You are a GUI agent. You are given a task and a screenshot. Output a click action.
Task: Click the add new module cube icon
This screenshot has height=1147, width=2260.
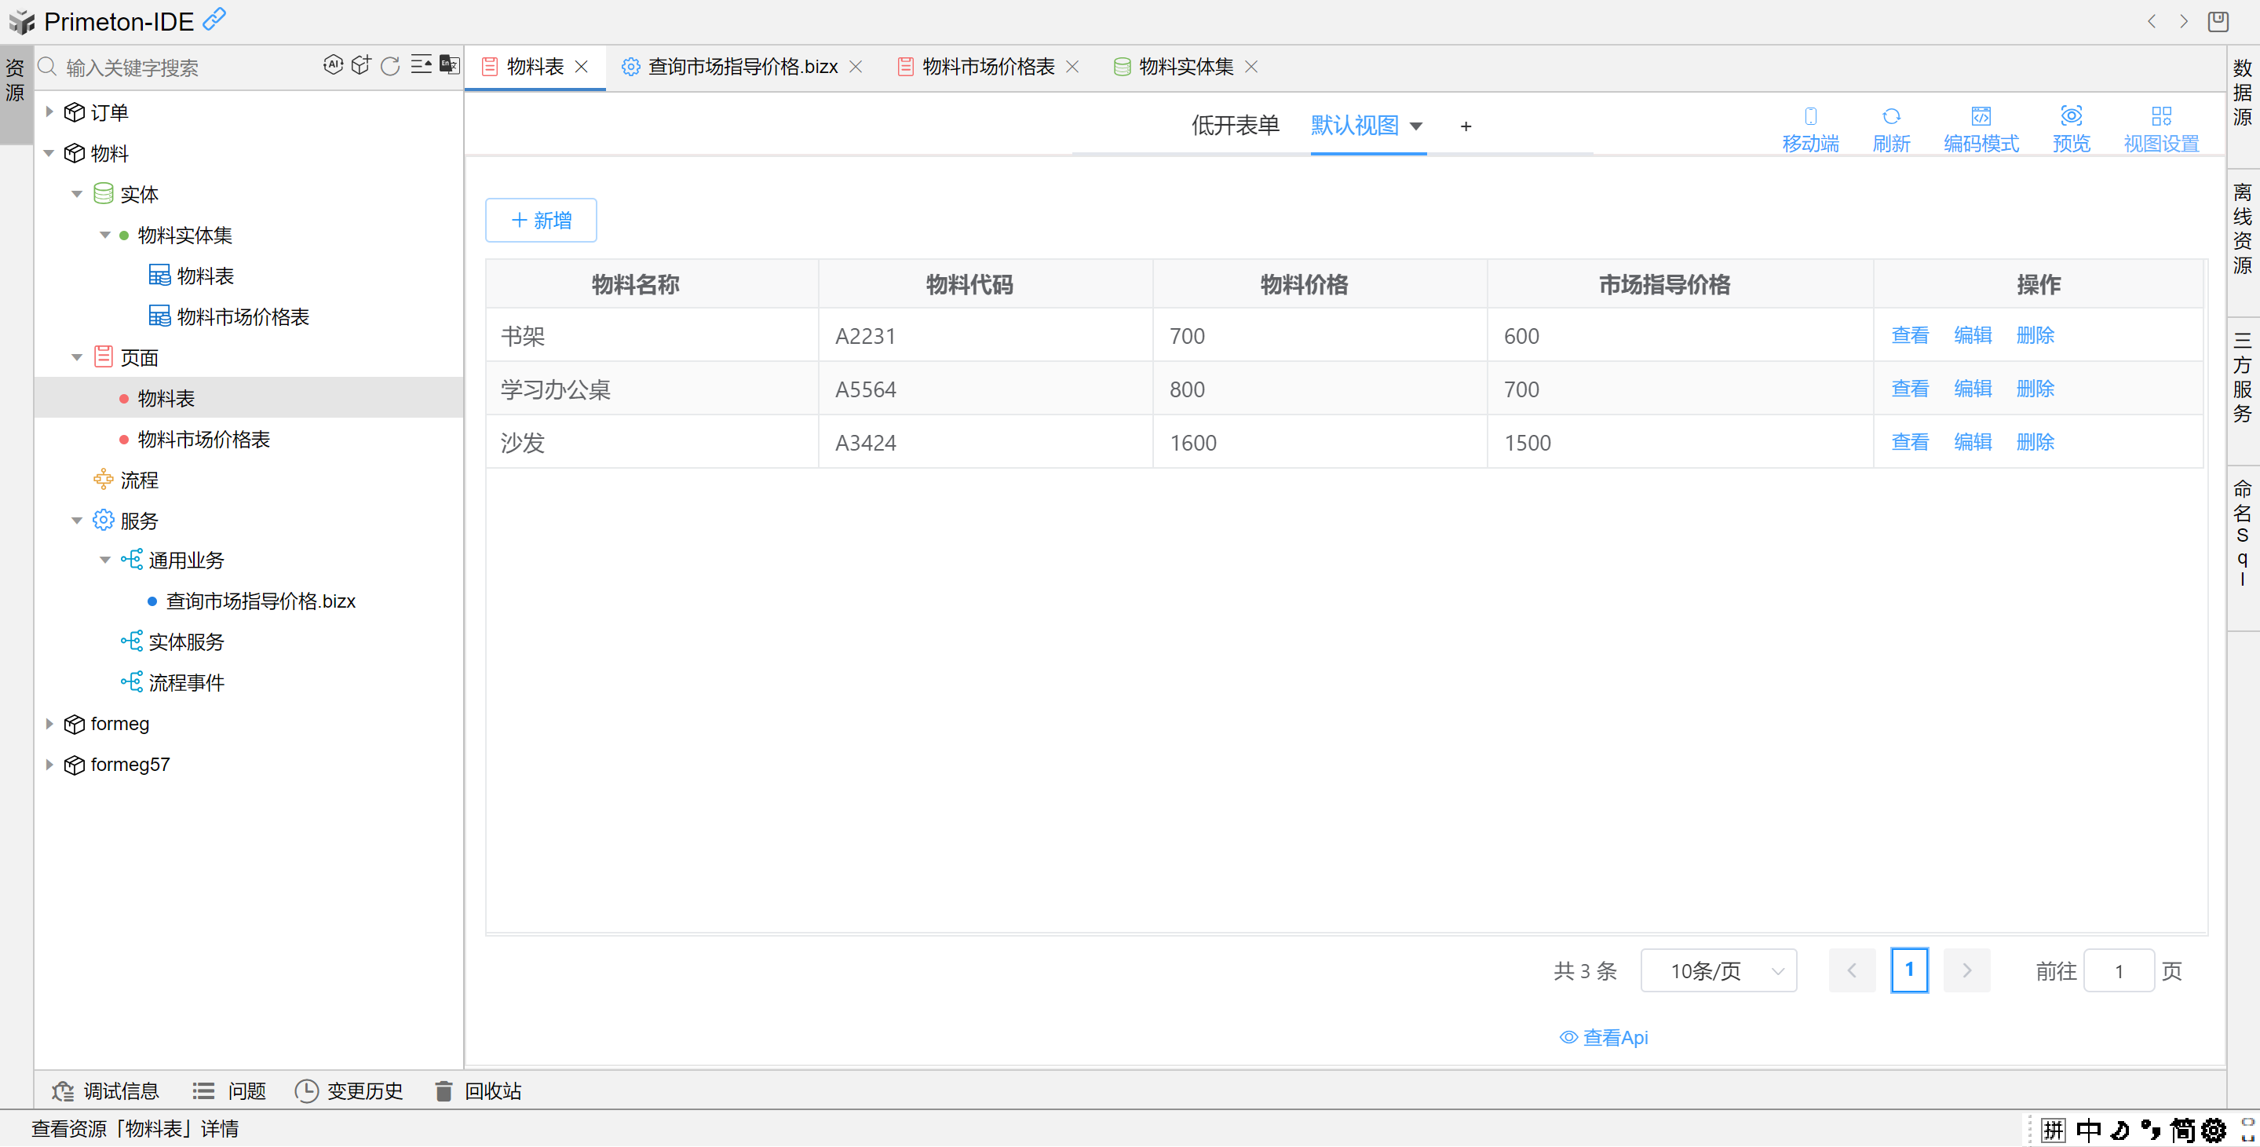pos(361,65)
